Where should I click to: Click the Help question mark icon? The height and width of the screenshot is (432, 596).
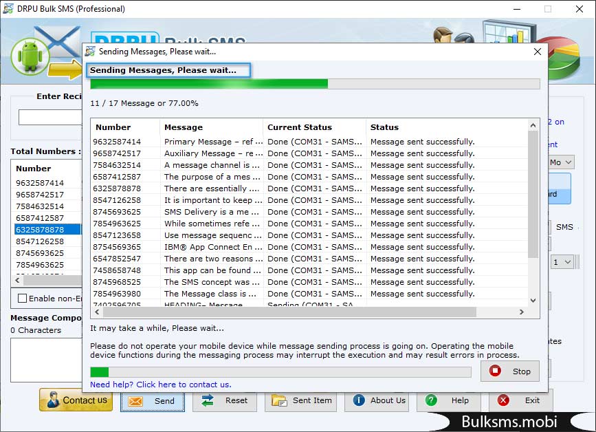coord(431,400)
